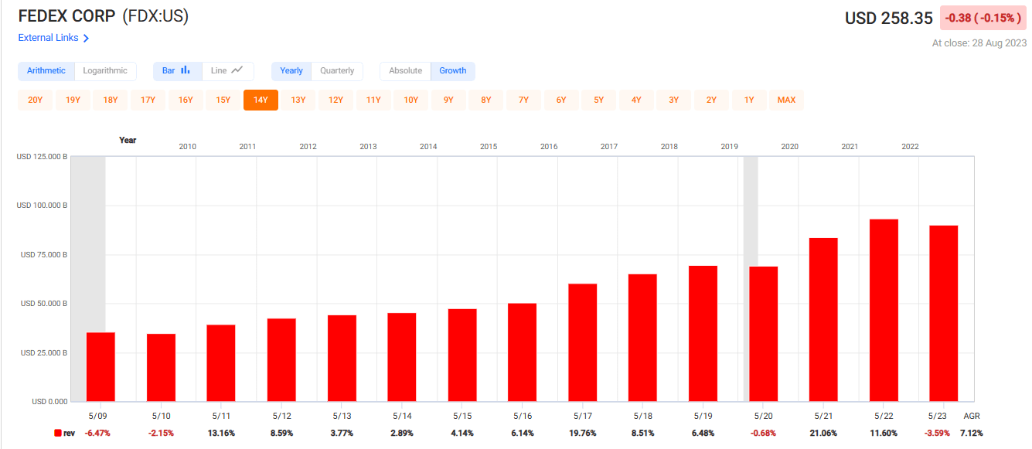Click the tallest revenue bar for 5/22
Screen dimensions: 1032x449
pyautogui.click(x=883, y=309)
